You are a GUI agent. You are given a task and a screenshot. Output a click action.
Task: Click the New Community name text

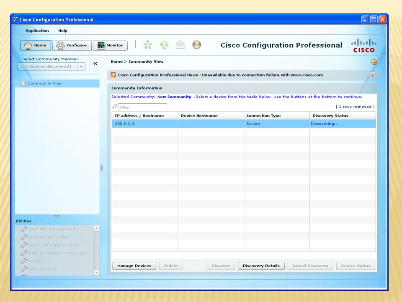coord(174,97)
